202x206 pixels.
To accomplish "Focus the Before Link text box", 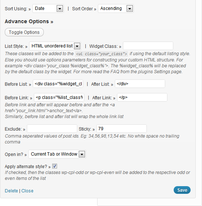I will point(59,97).
